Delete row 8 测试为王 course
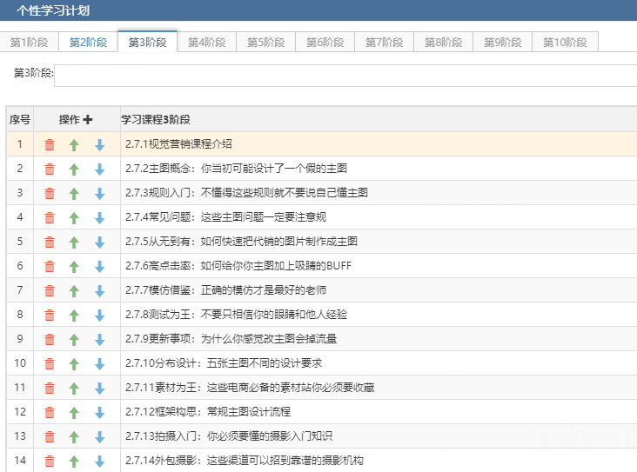This screenshot has height=472, width=637. point(50,316)
